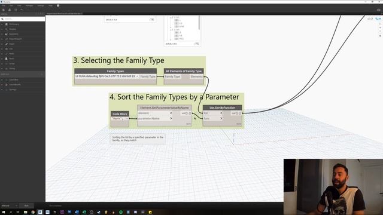Open the Windows Start menu
Viewport: 383px width, 215px height.
4,213
